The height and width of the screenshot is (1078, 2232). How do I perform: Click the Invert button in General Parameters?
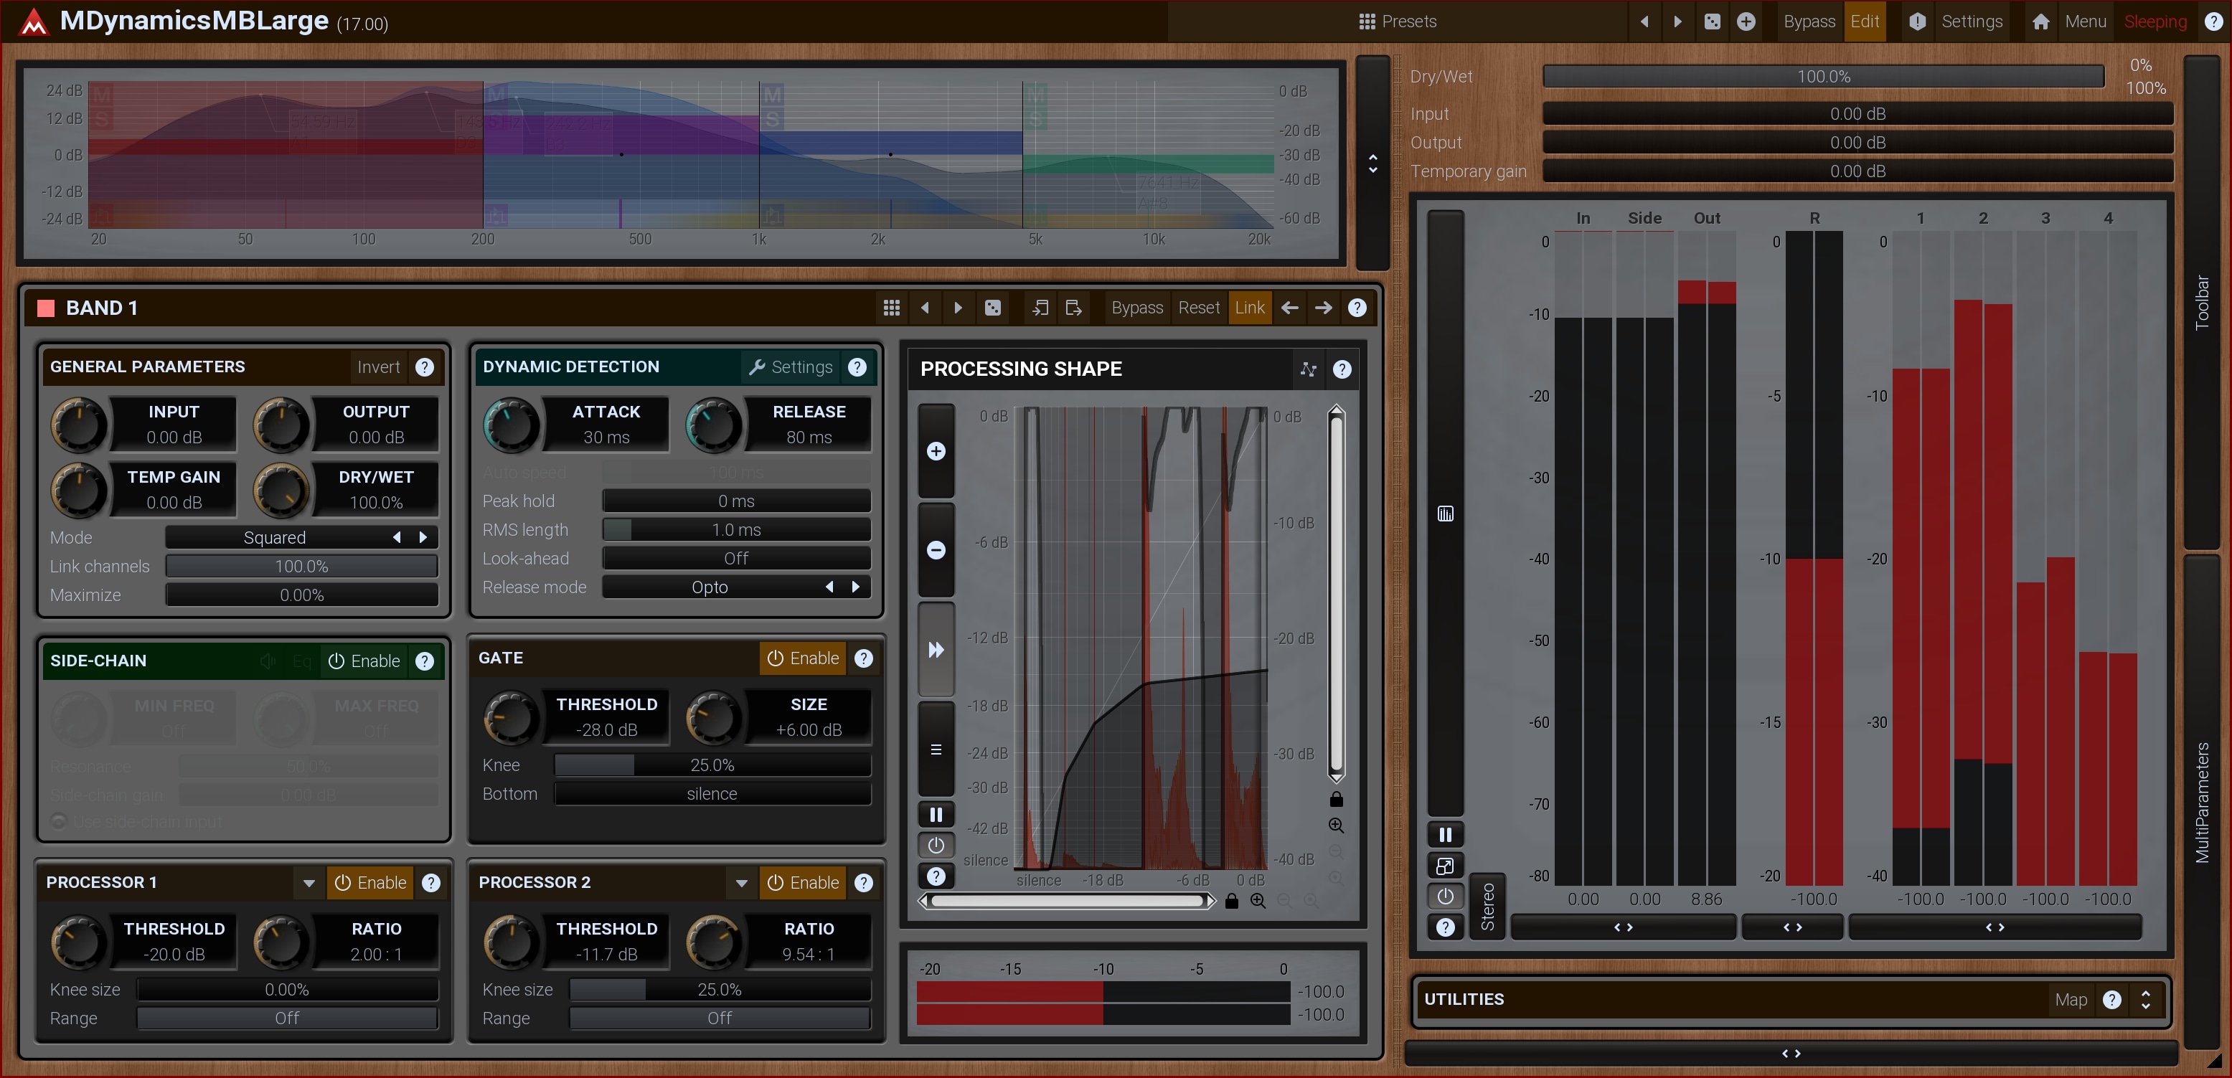[379, 367]
